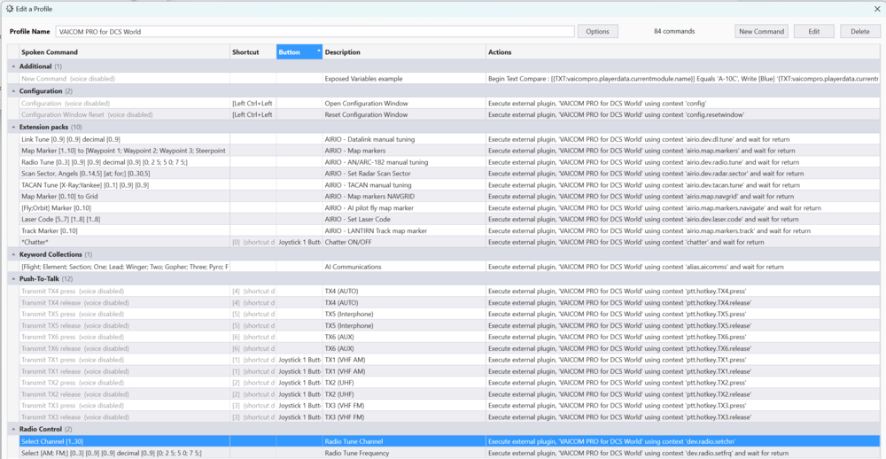
Task: Click the AI Communications description cell
Action: [x=404, y=266]
